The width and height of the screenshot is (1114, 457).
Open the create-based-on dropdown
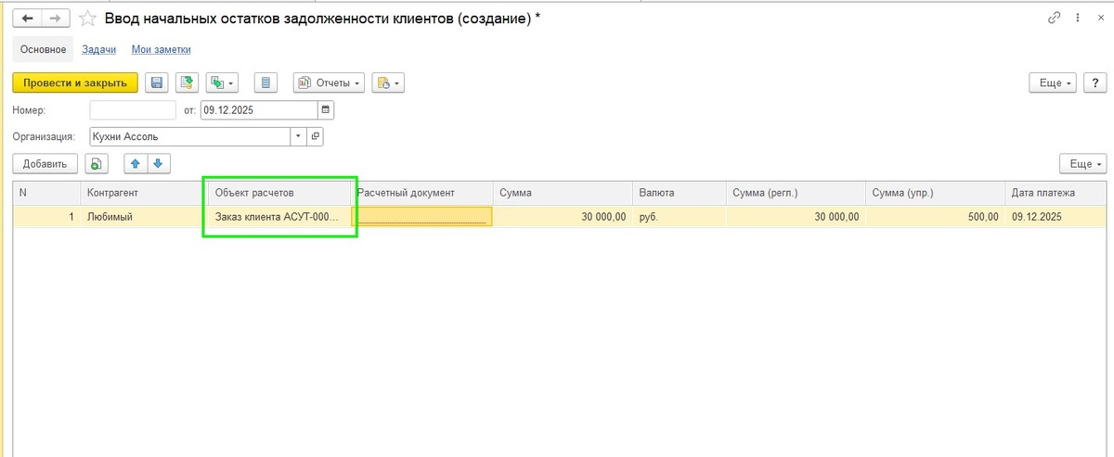pyautogui.click(x=223, y=83)
